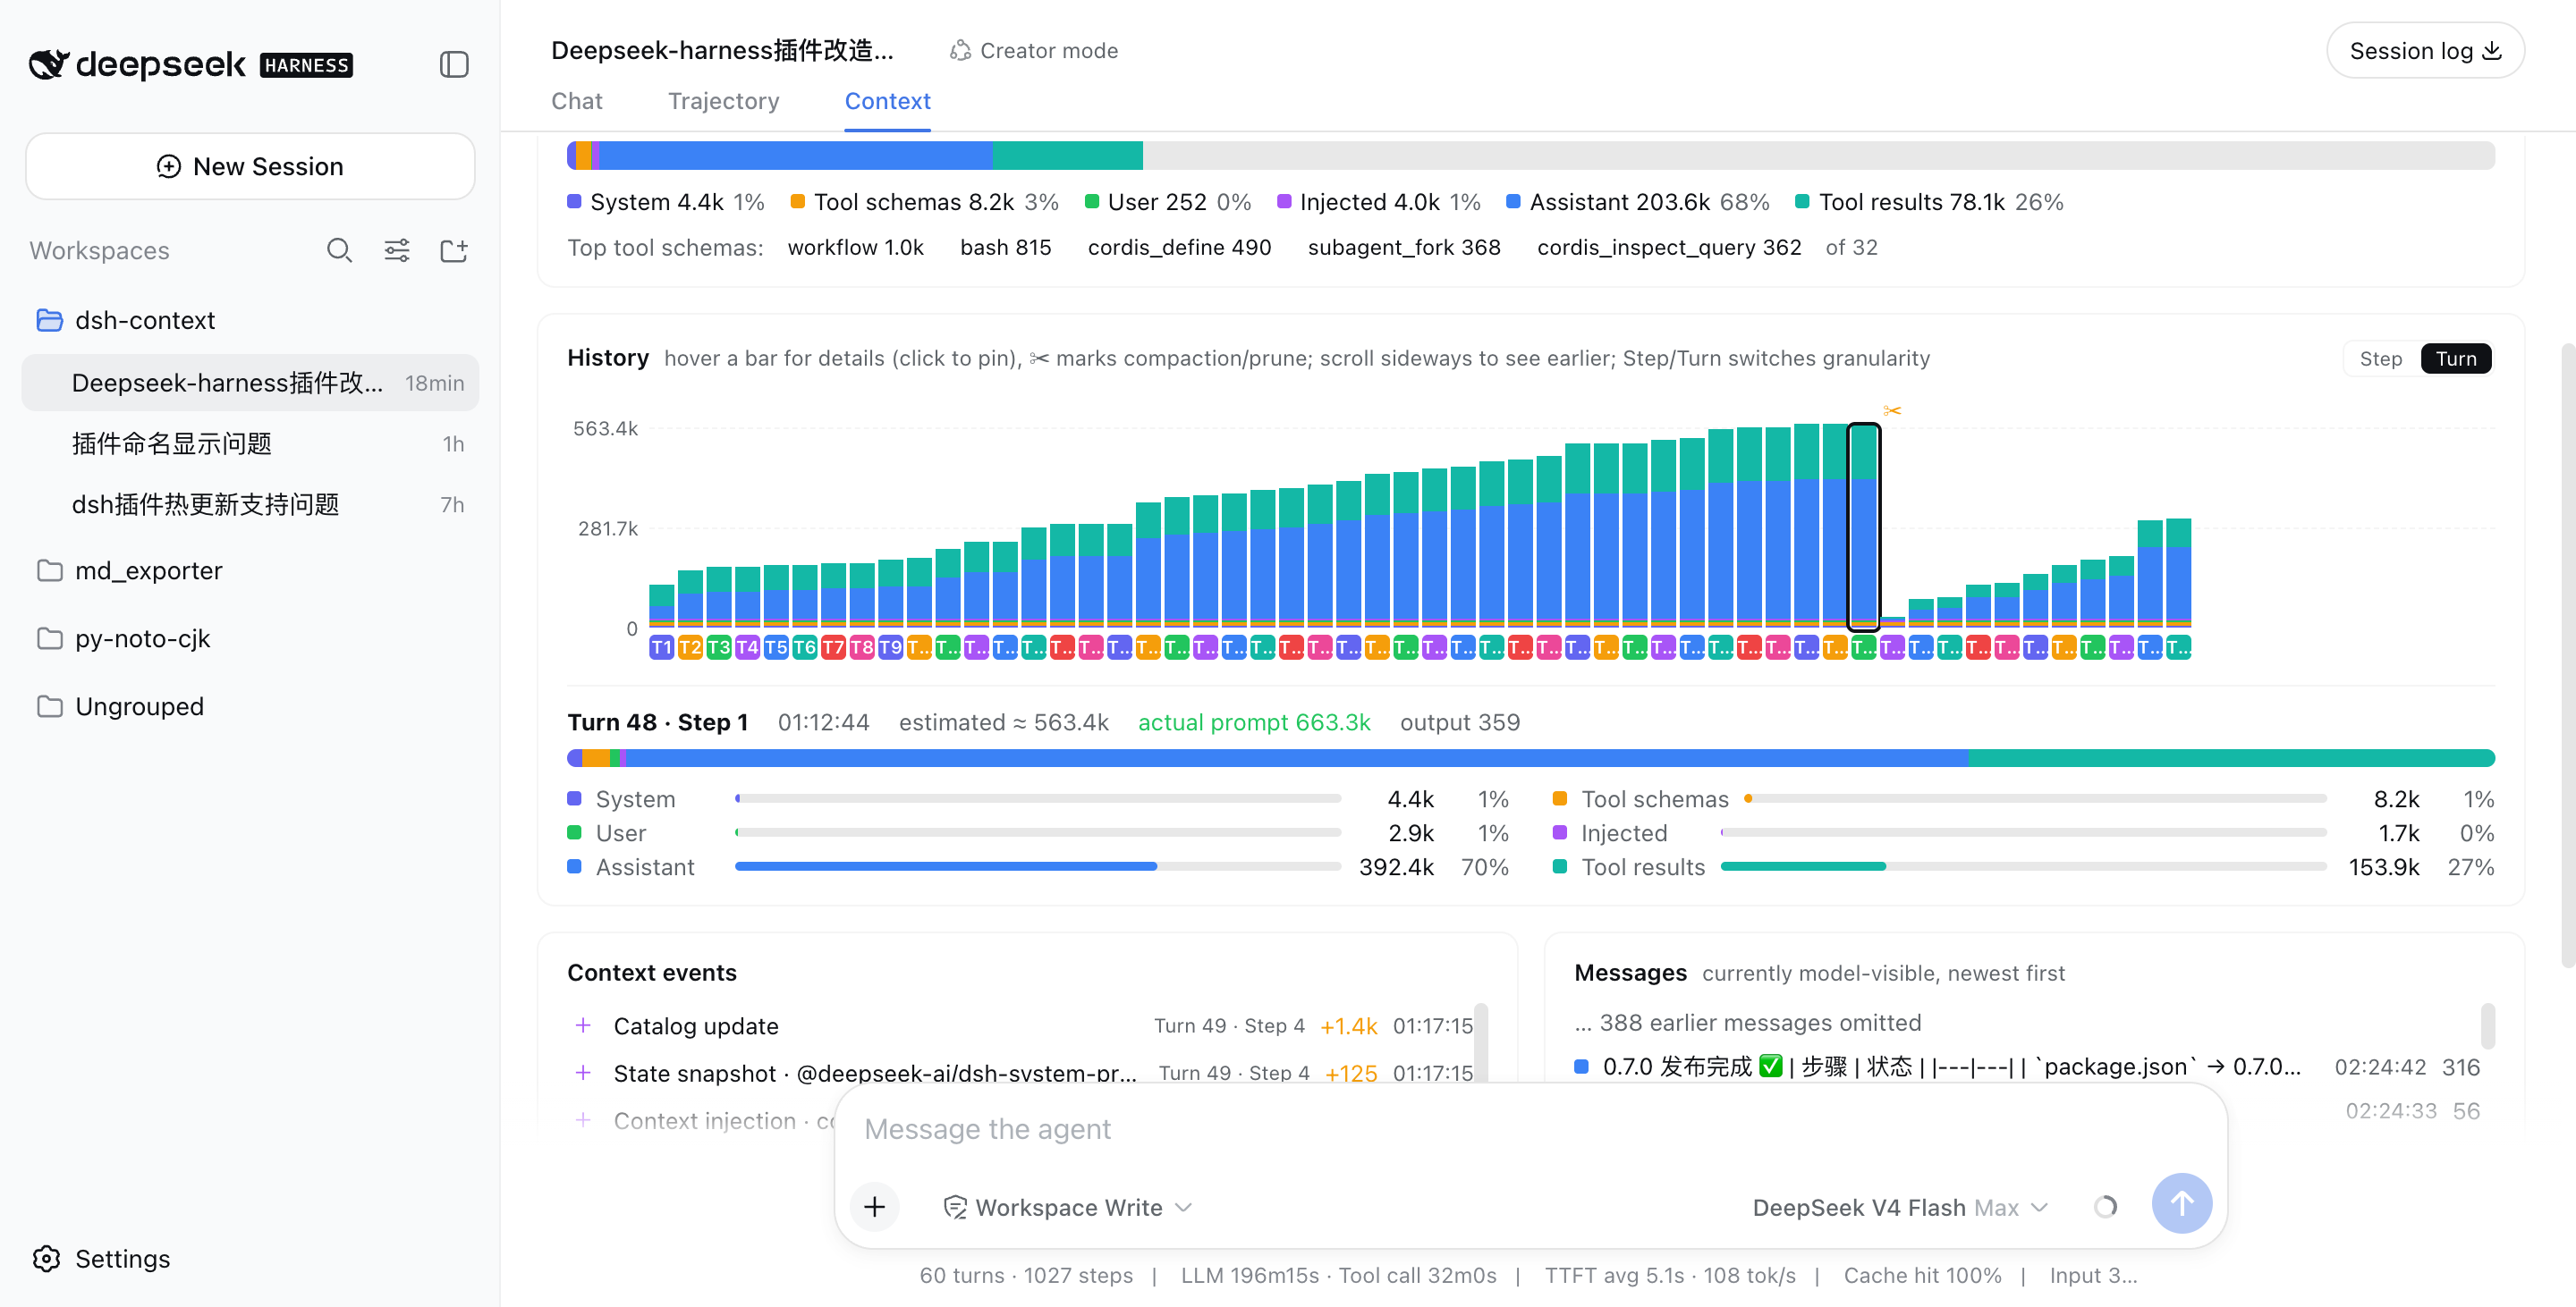Viewport: 2576px width, 1307px height.
Task: Click the Settings label in sidebar
Action: 122,1258
